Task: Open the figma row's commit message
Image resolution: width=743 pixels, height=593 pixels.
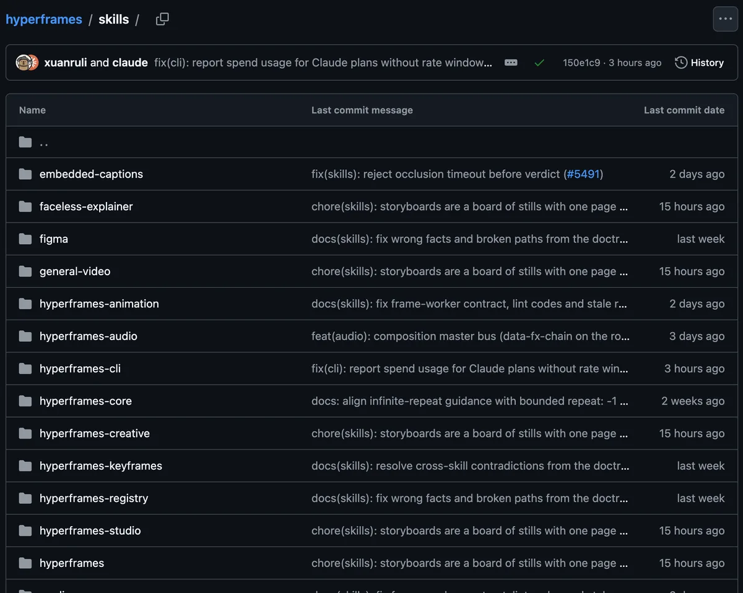Action: [x=470, y=239]
